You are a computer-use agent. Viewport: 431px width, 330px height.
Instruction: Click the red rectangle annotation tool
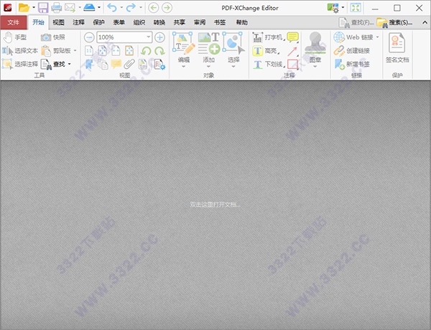(292, 65)
